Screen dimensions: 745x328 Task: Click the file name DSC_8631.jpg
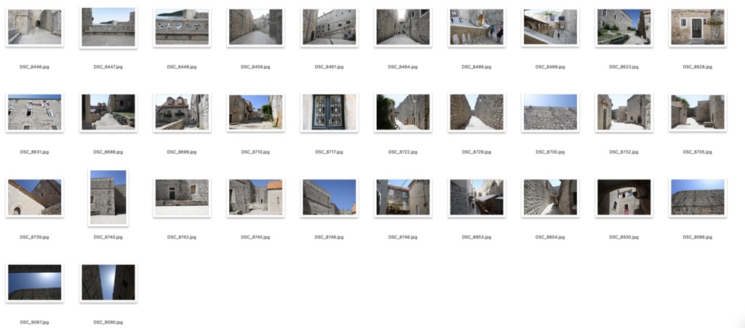pyautogui.click(x=34, y=152)
